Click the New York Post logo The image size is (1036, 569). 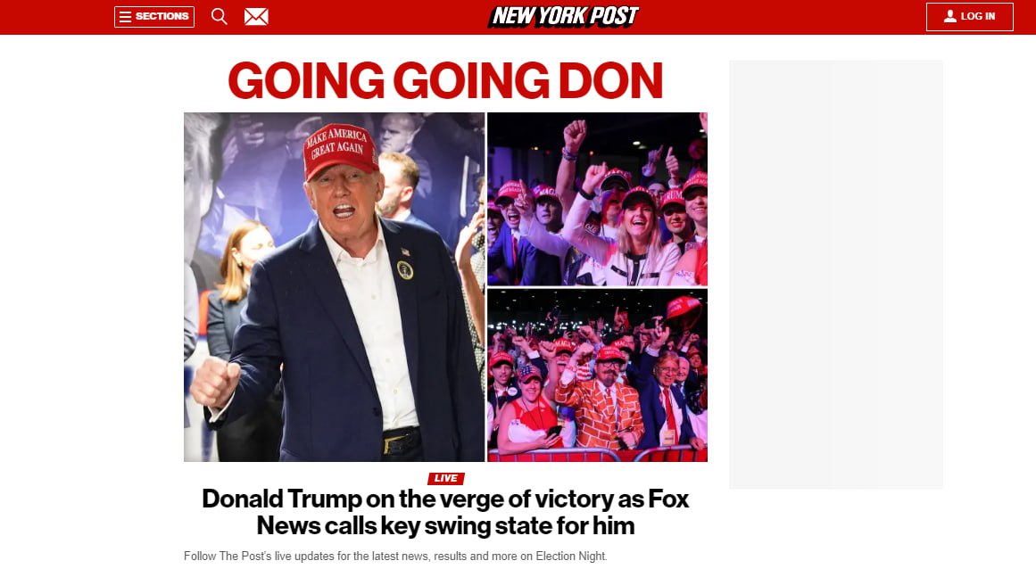(564, 17)
